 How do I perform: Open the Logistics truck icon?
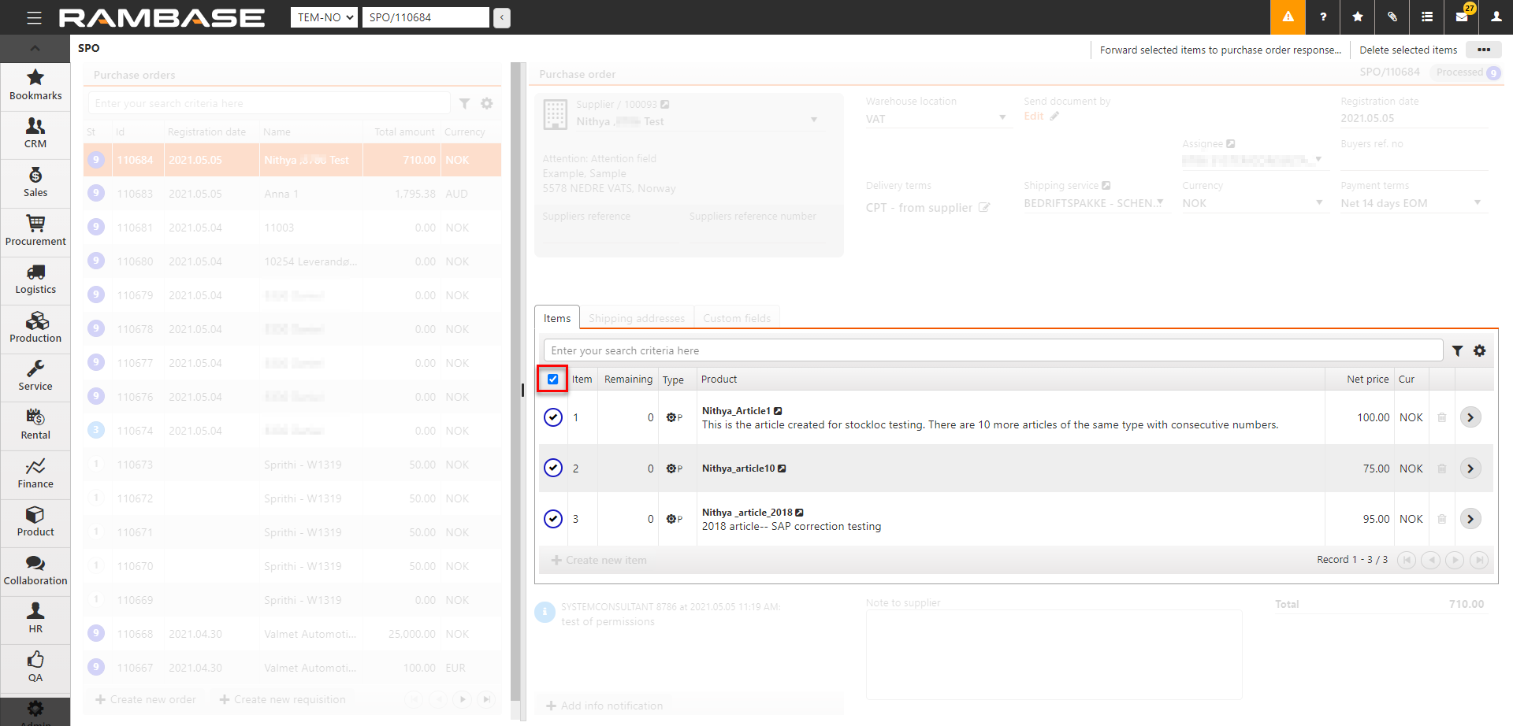tap(35, 272)
